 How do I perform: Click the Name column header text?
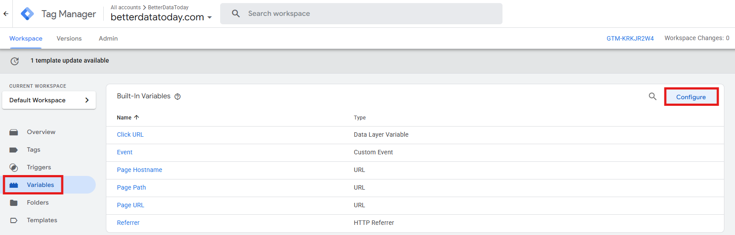click(124, 118)
